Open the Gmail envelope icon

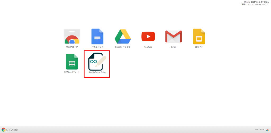[174, 37]
